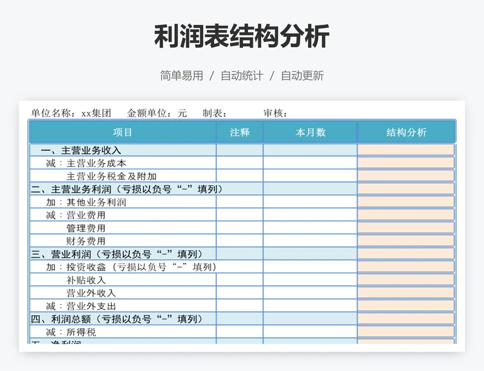Select 本月数 cell for 所得税 row
The width and height of the screenshot is (484, 371).
[310, 332]
